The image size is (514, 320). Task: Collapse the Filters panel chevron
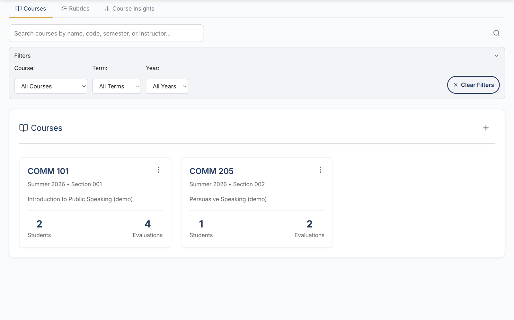point(496,56)
